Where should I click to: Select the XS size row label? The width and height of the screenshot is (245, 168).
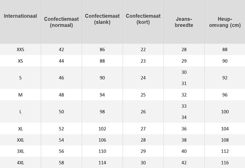20,61
